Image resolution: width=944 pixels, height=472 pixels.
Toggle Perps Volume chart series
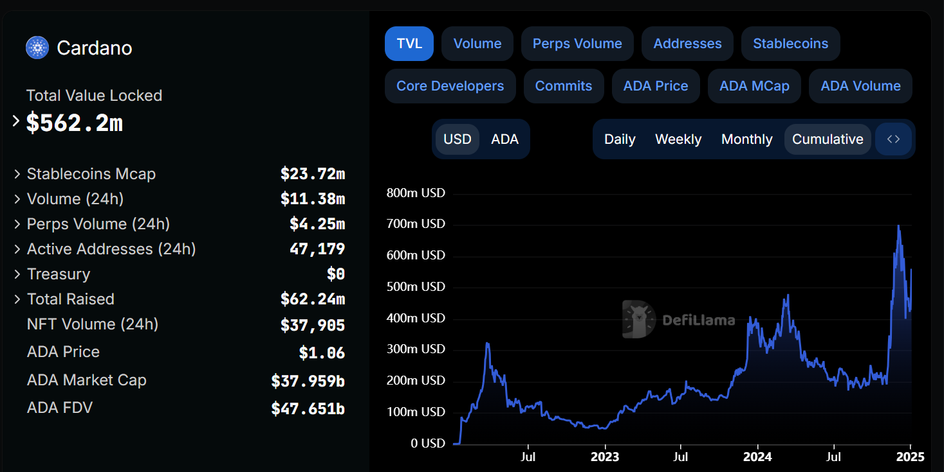coord(577,44)
